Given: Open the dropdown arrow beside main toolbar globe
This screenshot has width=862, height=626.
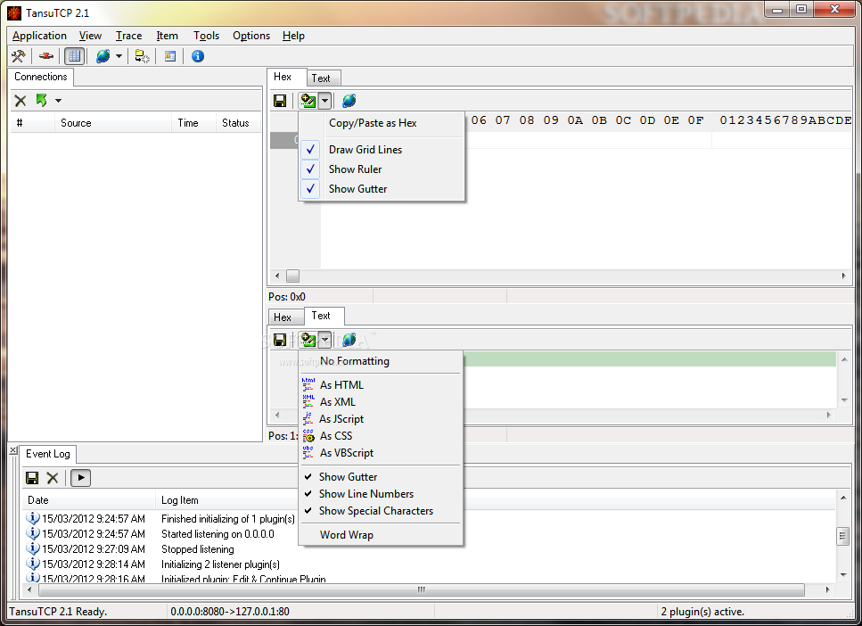Looking at the screenshot, I should 119,56.
